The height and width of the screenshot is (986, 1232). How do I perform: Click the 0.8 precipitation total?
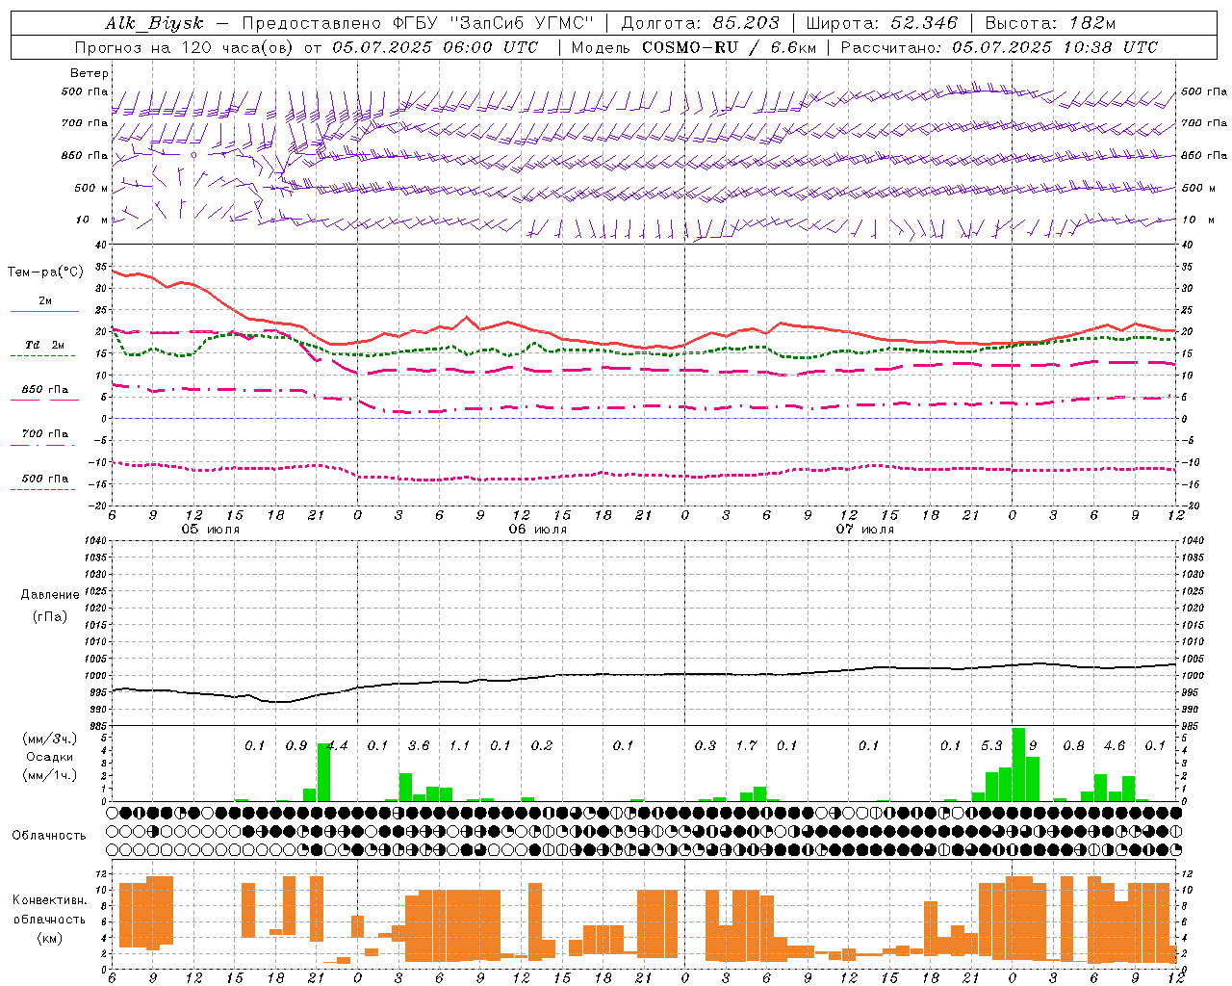coord(1073,745)
